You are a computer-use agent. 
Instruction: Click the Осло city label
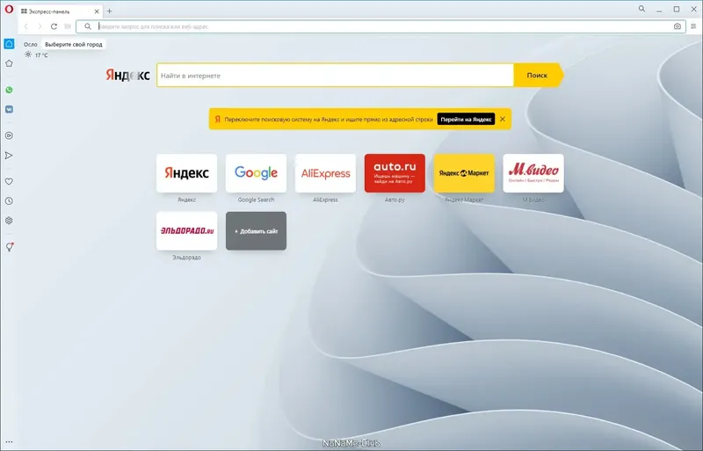pyautogui.click(x=31, y=45)
